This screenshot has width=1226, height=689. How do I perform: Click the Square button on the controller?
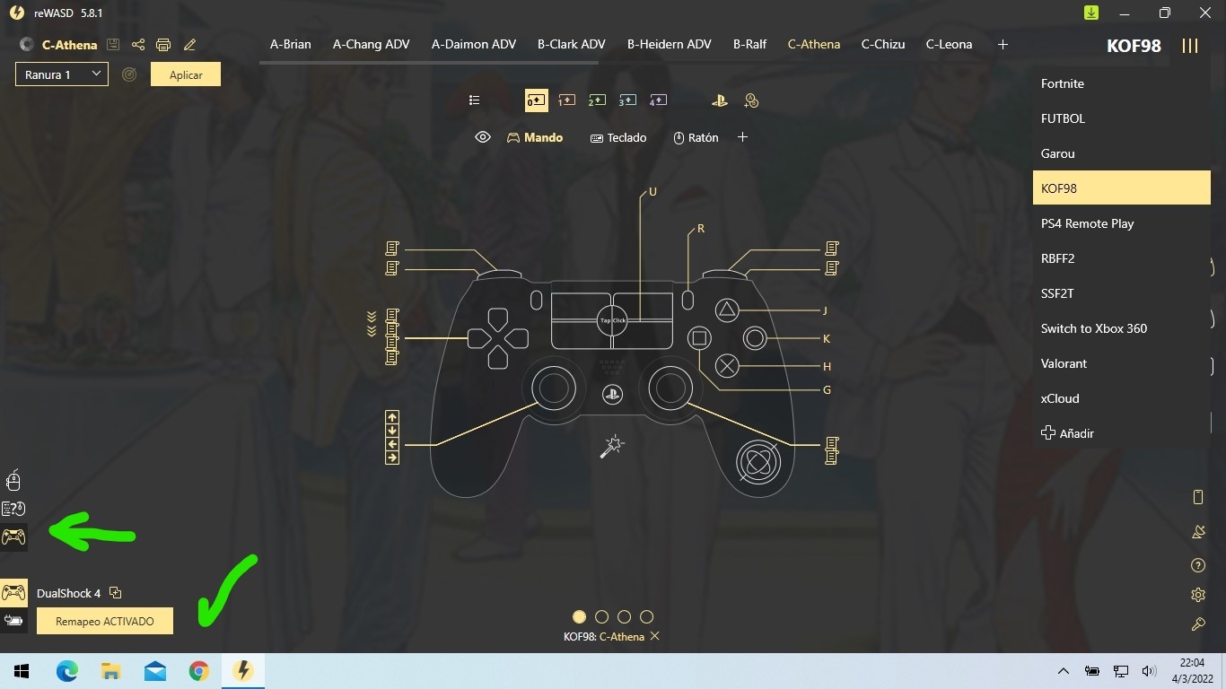point(699,338)
